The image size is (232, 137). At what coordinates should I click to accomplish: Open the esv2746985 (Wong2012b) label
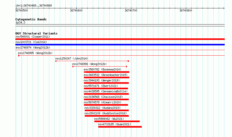(x=35, y=53)
